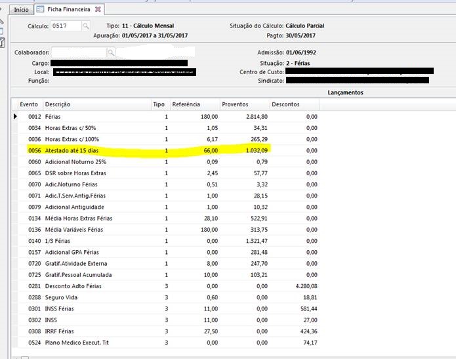Close the Ficha Financeira tab
Image resolution: width=456 pixels, height=359 pixels.
pos(98,9)
